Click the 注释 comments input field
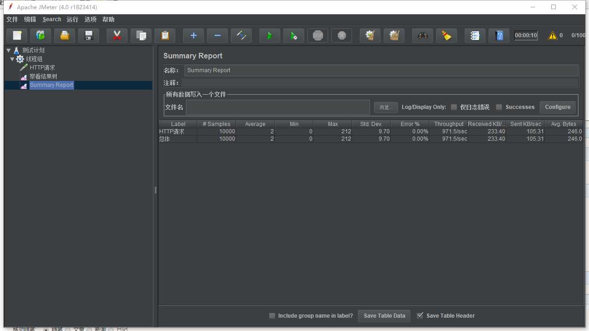The image size is (589, 331). pos(380,83)
